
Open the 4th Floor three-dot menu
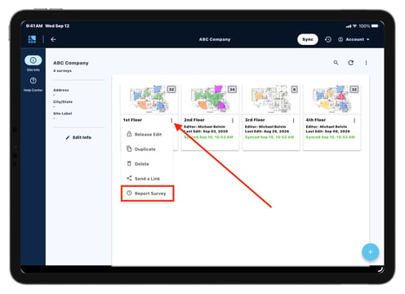pos(354,120)
